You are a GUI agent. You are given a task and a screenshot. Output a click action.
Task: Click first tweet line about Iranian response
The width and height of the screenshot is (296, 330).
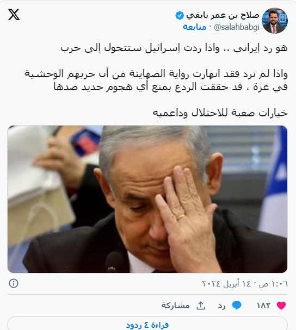(x=174, y=48)
